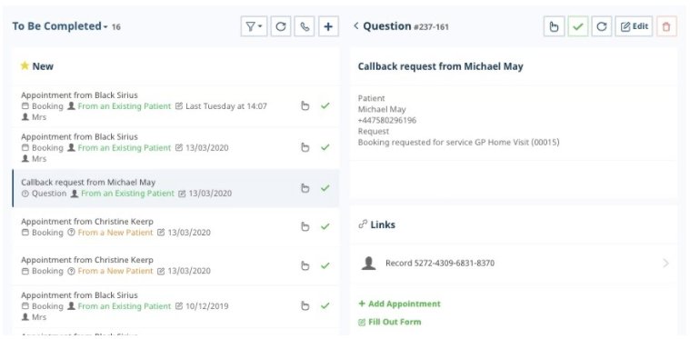
Task: Reload the question detail panel
Action: coord(602,27)
